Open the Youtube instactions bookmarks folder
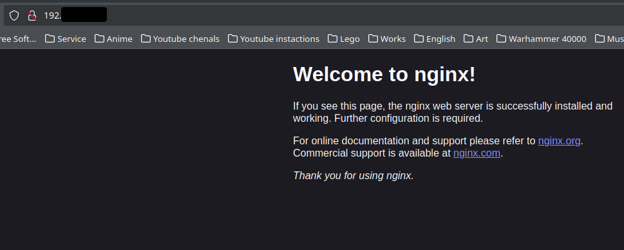Image resolution: width=624 pixels, height=250 pixels. click(x=274, y=39)
